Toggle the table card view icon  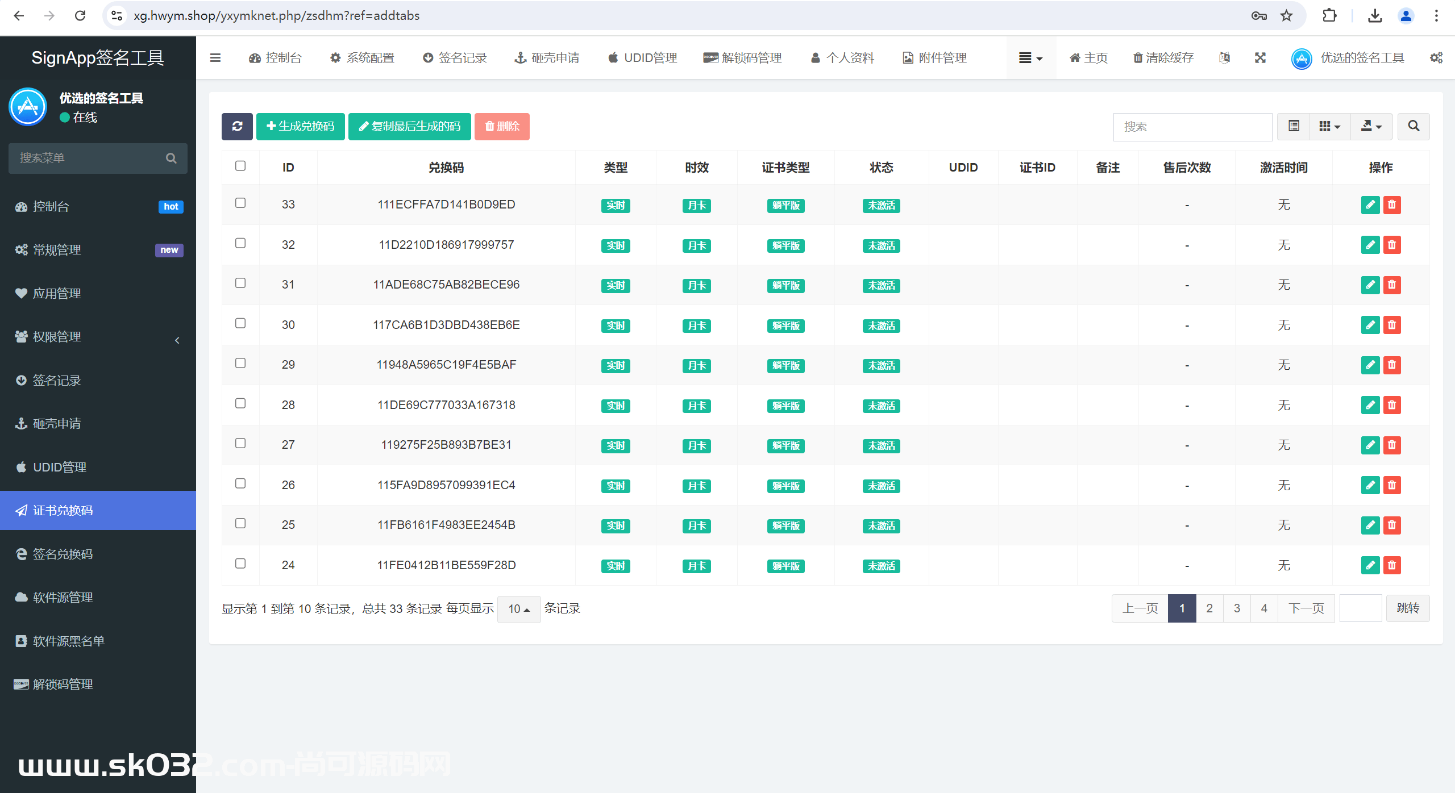click(1294, 126)
